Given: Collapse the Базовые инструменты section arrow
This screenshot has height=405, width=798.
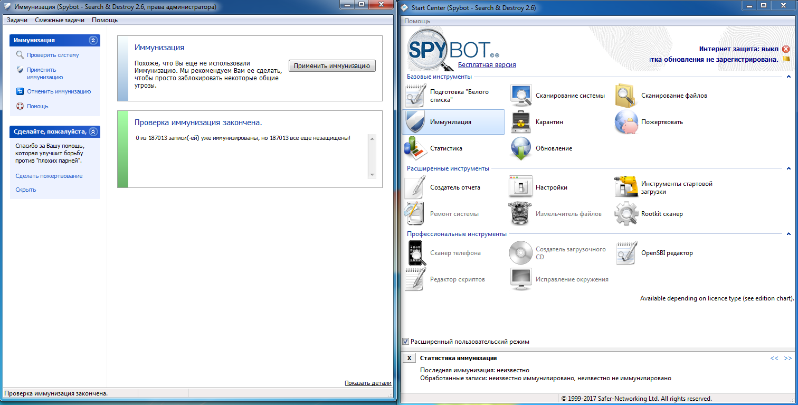Looking at the screenshot, I should (x=788, y=77).
